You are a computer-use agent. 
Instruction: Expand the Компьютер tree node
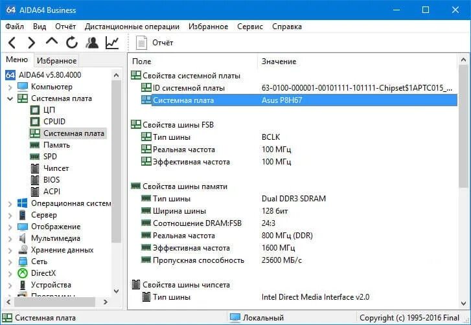[x=10, y=87]
